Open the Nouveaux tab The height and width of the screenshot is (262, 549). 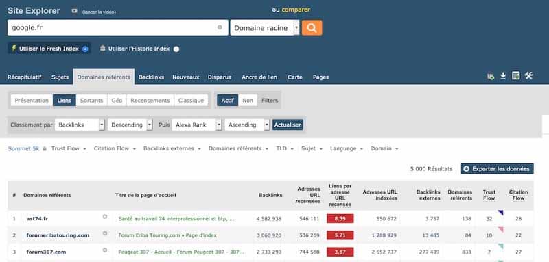[185, 77]
